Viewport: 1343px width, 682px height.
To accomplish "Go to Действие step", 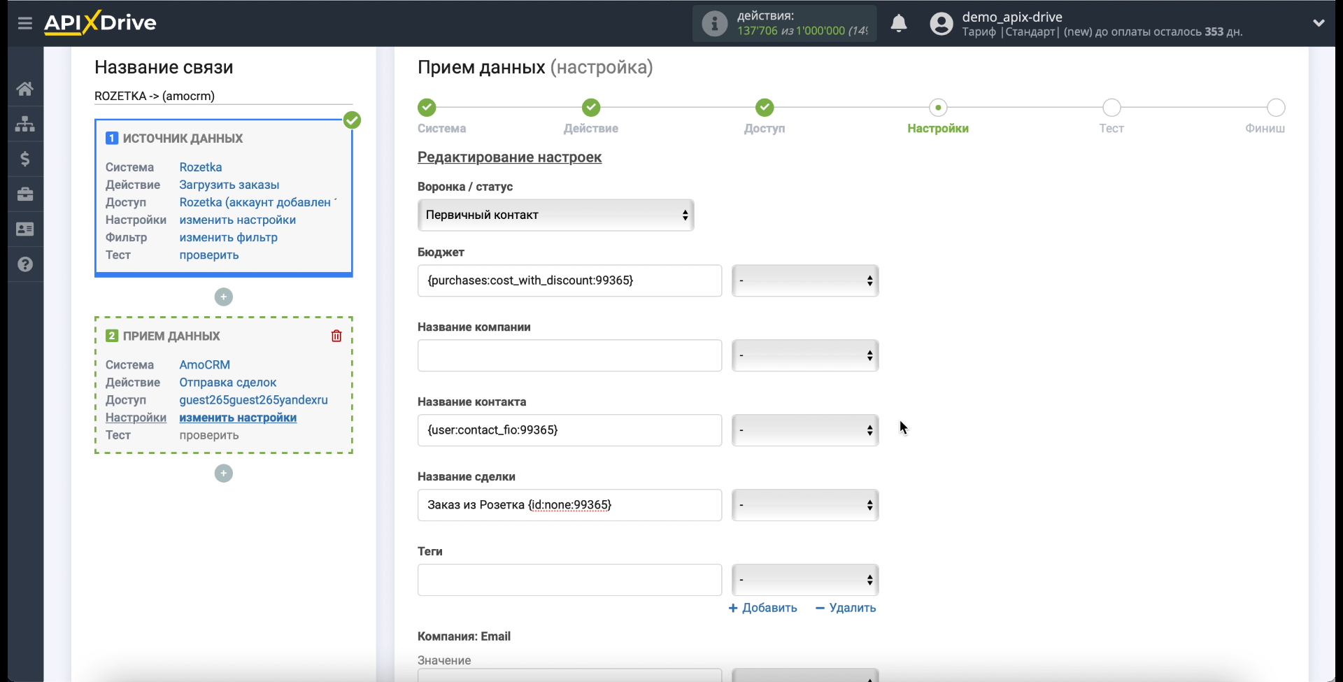I will (591, 108).
